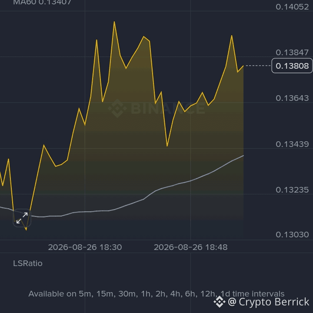313x313 pixels.
Task: Click the 0.13030 price axis label
Action: coord(292,235)
